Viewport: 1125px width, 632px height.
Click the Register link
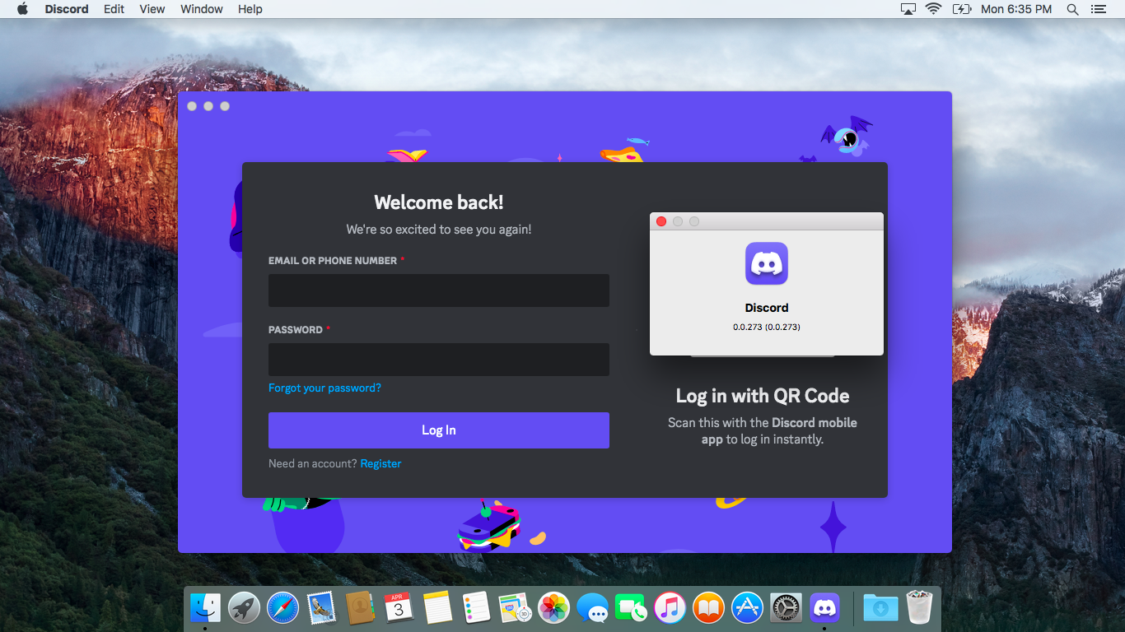pyautogui.click(x=380, y=463)
